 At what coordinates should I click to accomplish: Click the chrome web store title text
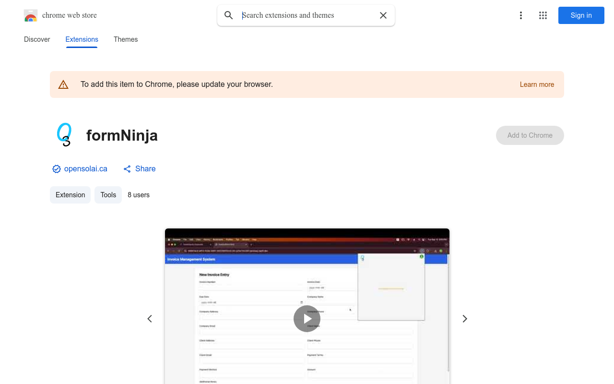[x=70, y=15]
